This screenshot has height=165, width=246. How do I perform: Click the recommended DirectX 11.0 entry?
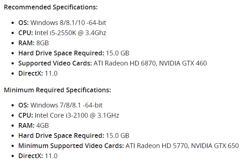[x=38, y=73]
